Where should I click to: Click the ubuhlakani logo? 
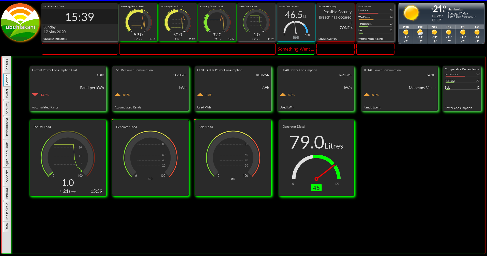20,22
